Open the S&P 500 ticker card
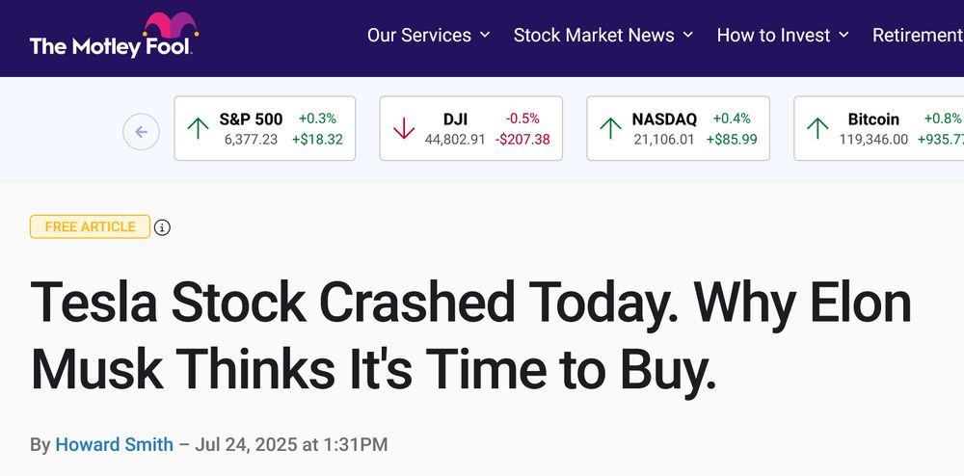This screenshot has height=476, width=964. [x=264, y=128]
